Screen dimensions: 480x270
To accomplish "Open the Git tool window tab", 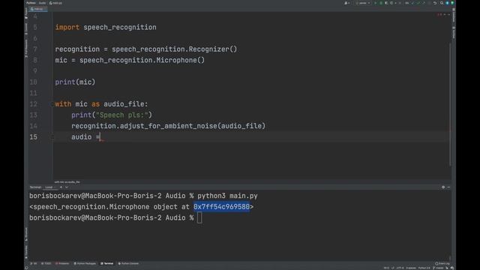I will pos(34,263).
